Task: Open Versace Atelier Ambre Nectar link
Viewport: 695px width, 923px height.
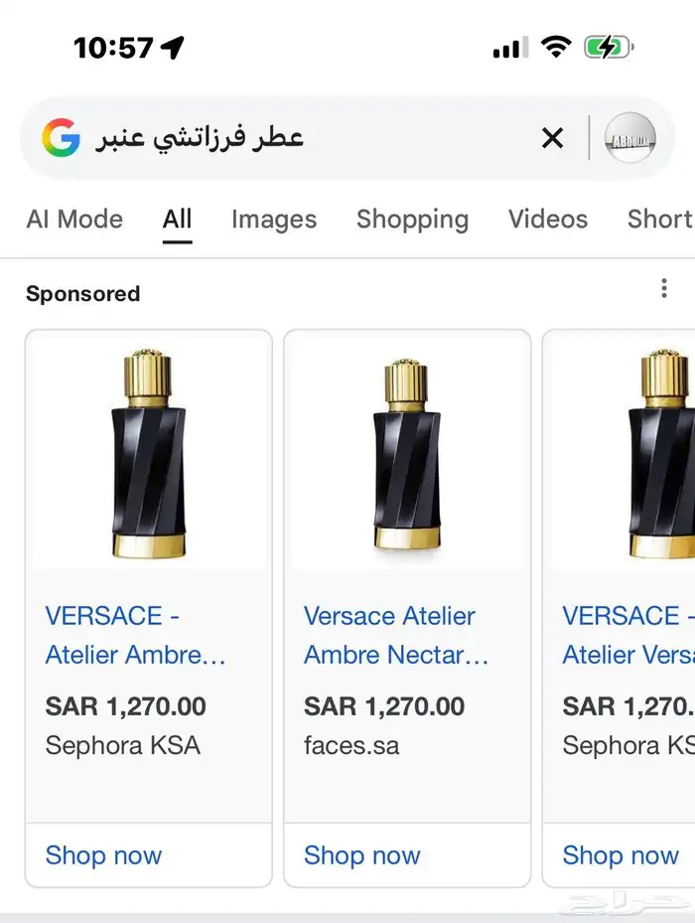Action: click(x=396, y=635)
